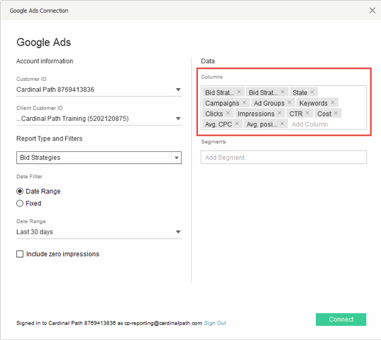Click the State column chip label

tap(300, 92)
